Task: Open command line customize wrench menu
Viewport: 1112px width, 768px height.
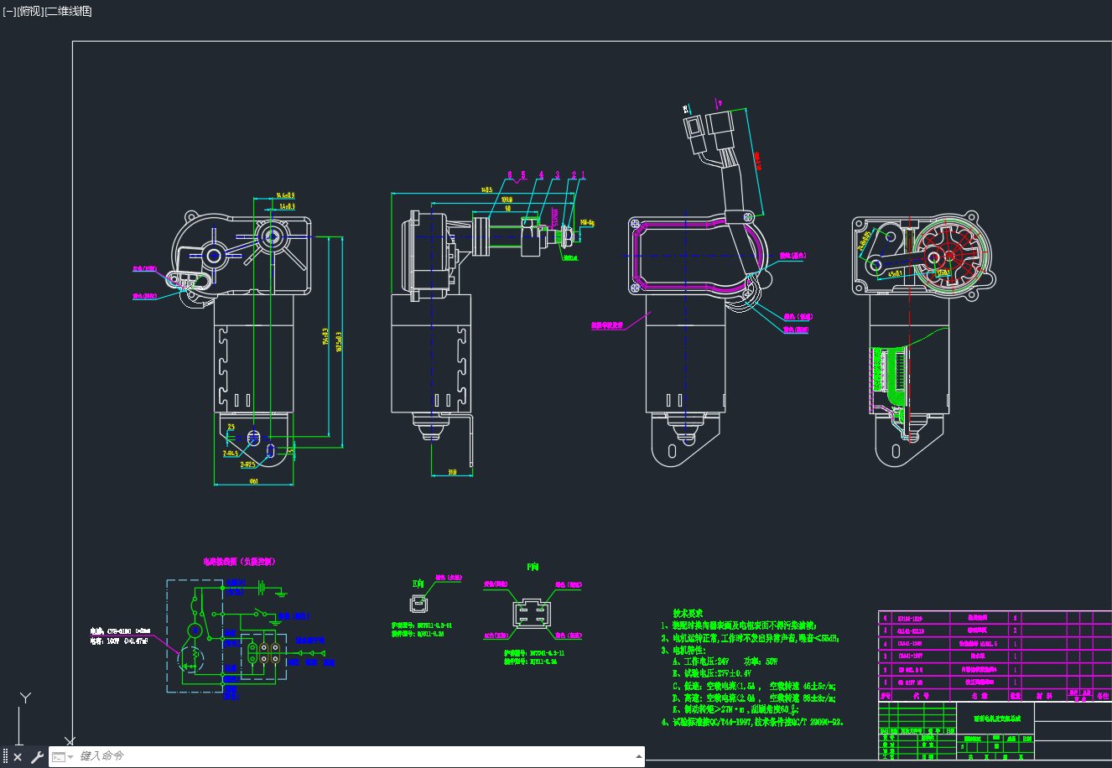Action: (x=37, y=757)
